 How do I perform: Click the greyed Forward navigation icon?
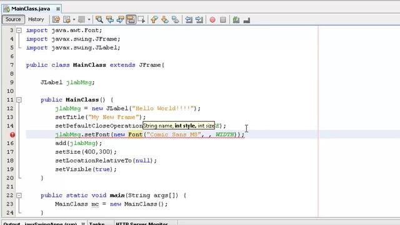(x=82, y=19)
